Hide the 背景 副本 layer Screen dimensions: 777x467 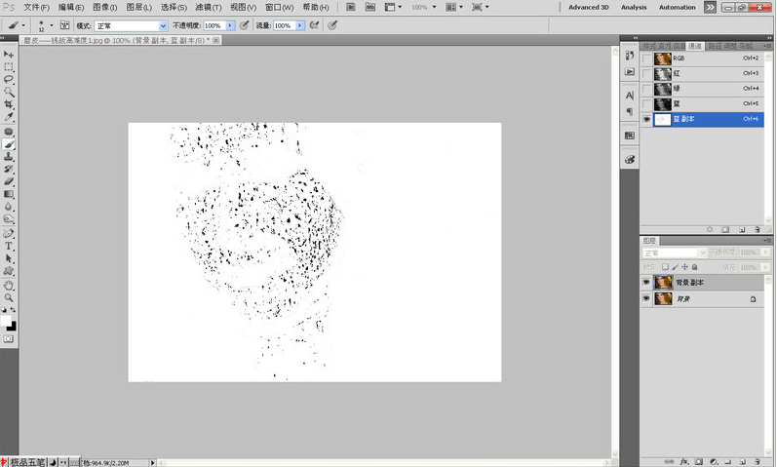click(x=645, y=282)
